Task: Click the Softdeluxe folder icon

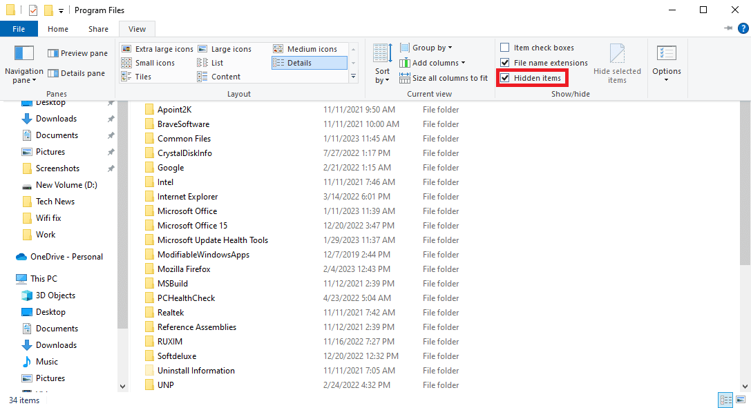Action: 149,356
